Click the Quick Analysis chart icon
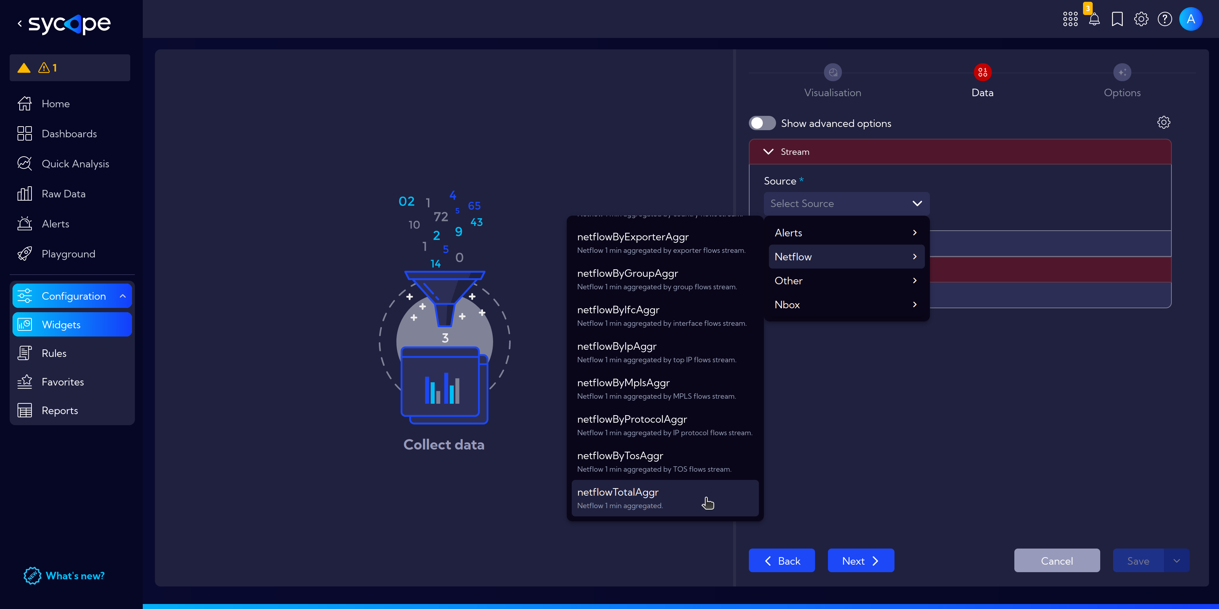The width and height of the screenshot is (1219, 609). click(x=25, y=163)
